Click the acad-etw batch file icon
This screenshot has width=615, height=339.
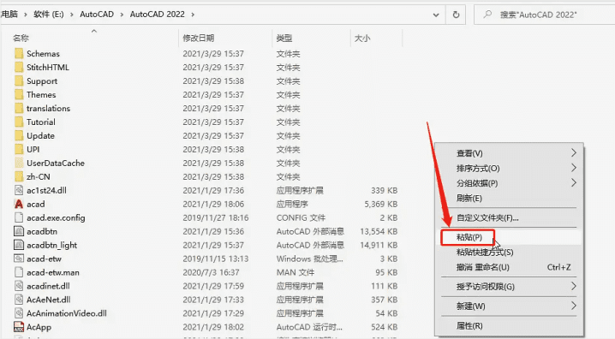coord(19,259)
